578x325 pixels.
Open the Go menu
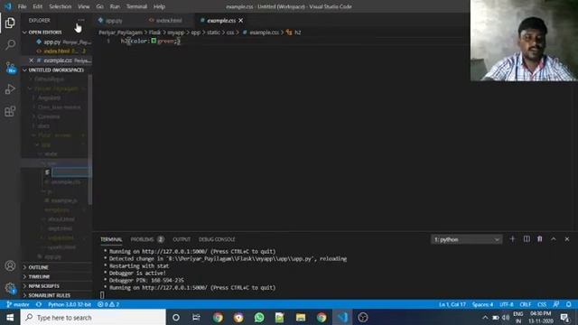pyautogui.click(x=99, y=6)
